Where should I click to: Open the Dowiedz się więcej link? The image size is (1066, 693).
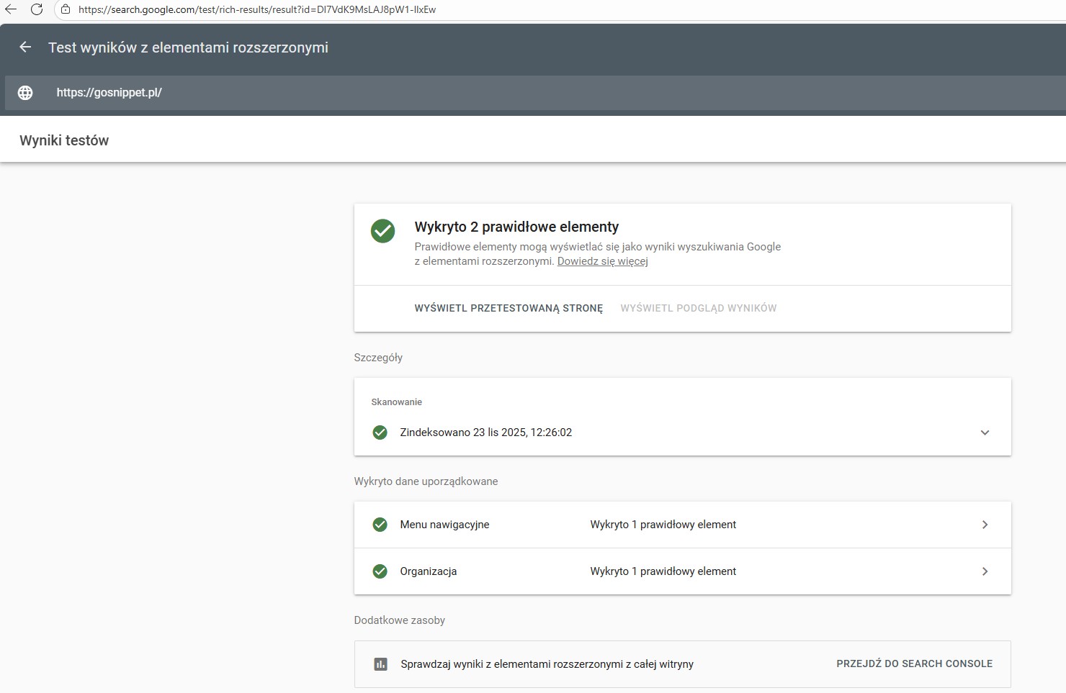tap(602, 261)
